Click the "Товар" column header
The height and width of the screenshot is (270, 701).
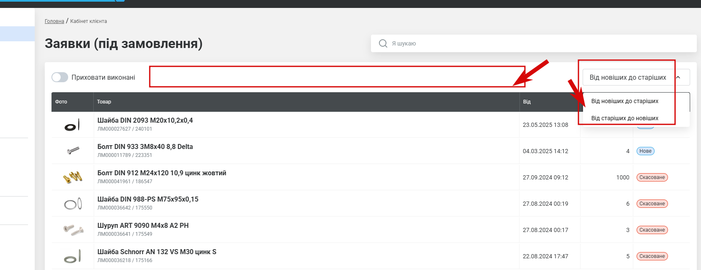click(104, 102)
